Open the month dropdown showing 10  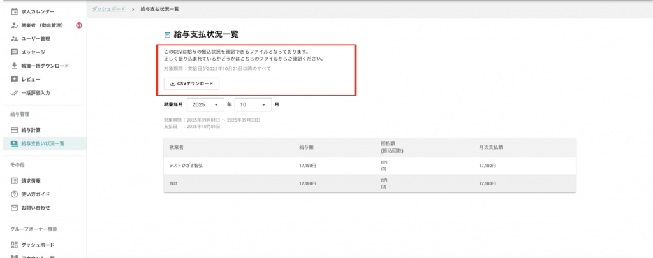click(x=253, y=104)
